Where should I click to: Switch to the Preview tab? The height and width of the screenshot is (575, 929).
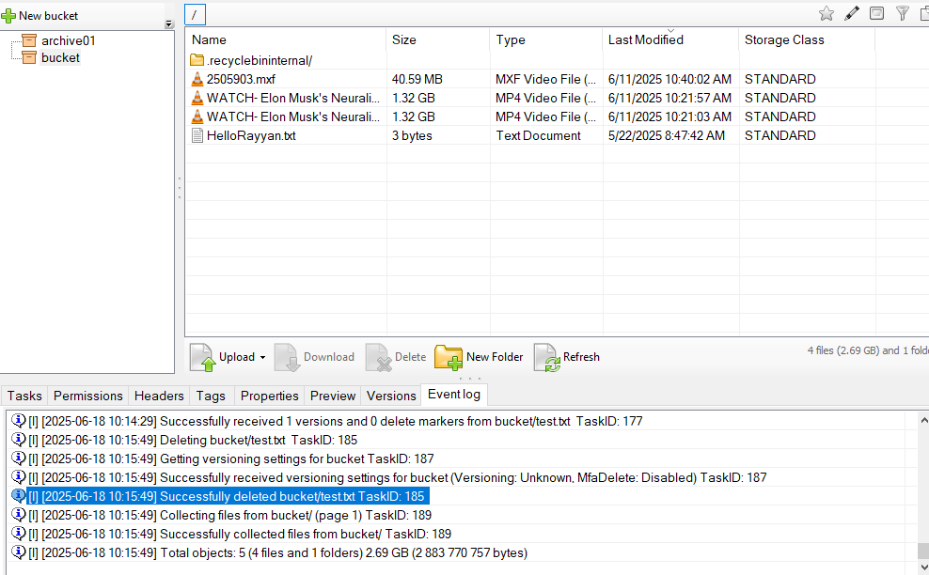[332, 396]
